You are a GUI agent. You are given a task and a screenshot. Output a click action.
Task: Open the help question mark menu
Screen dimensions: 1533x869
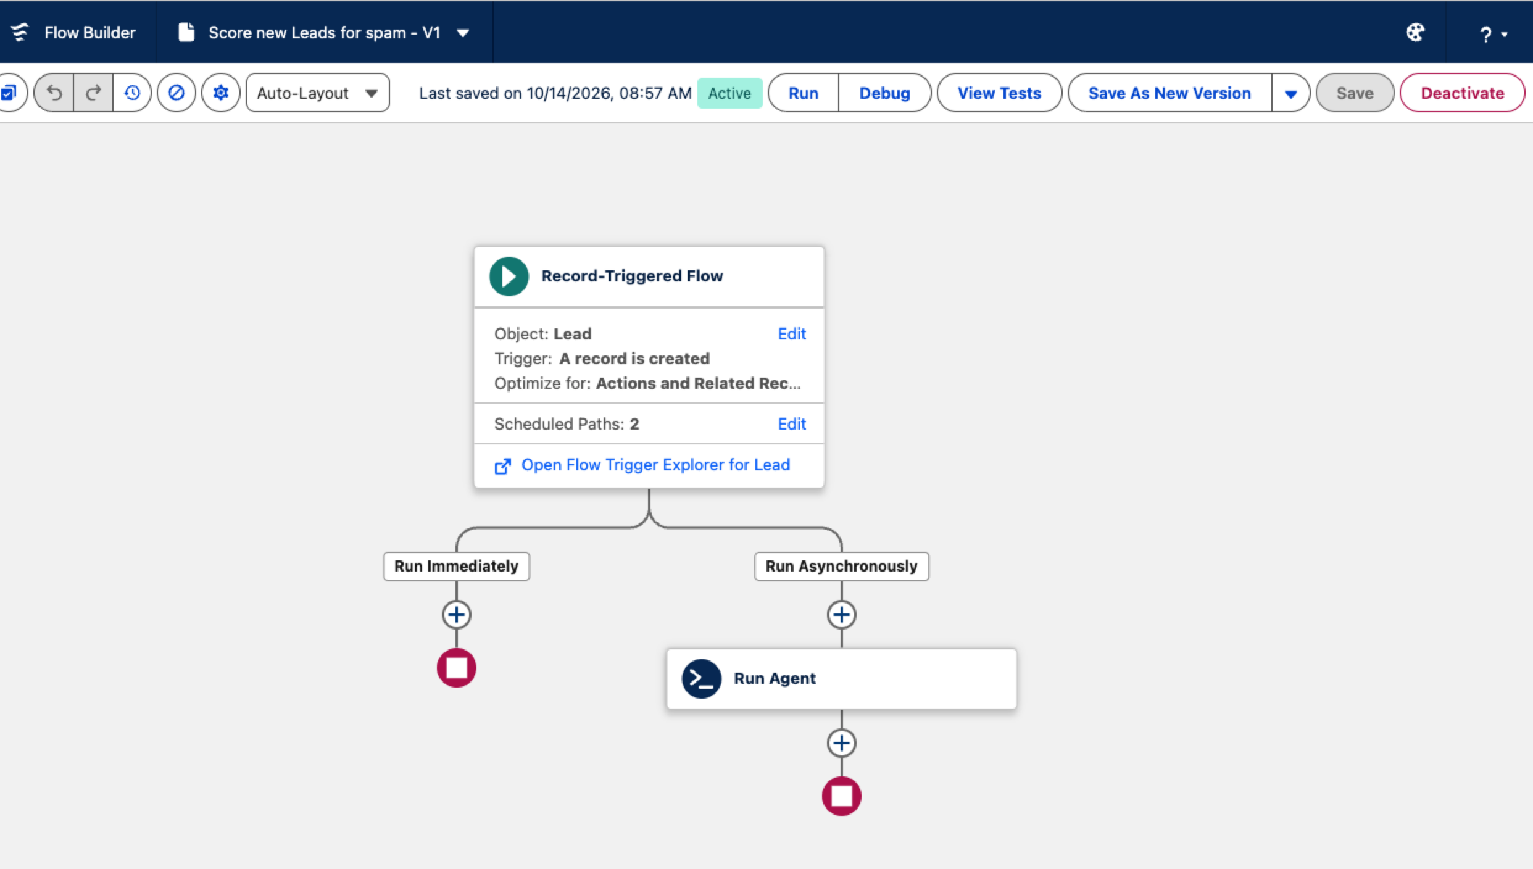[1492, 34]
